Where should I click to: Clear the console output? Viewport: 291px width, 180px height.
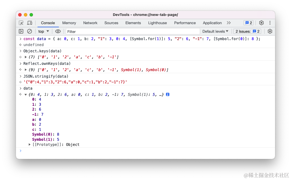pyautogui.click(x=30, y=31)
